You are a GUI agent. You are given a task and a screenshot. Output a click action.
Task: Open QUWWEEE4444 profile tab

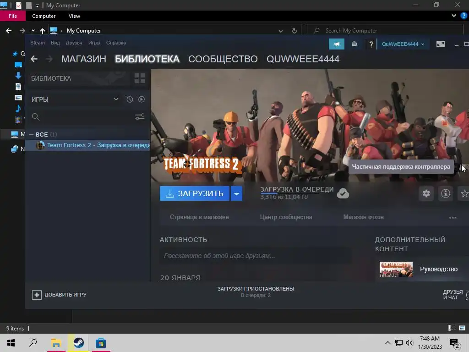(x=303, y=59)
